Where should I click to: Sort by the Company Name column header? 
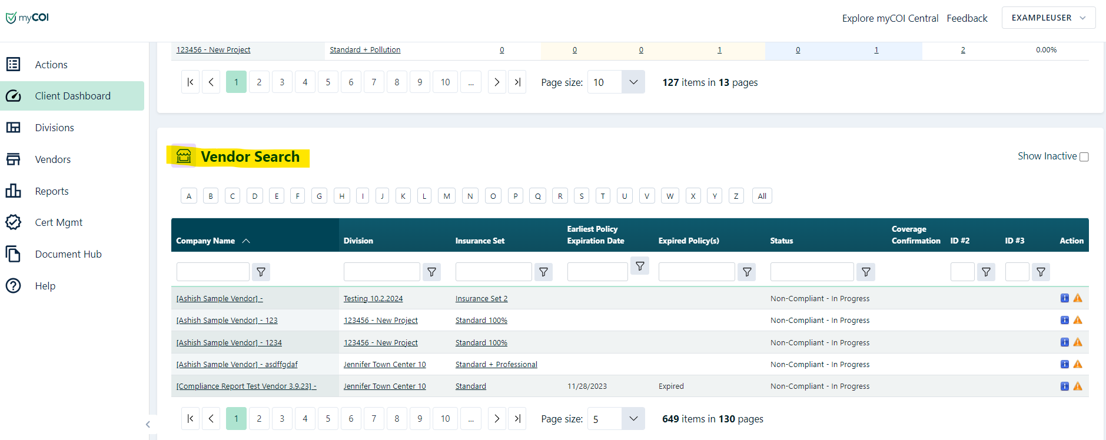click(x=205, y=241)
